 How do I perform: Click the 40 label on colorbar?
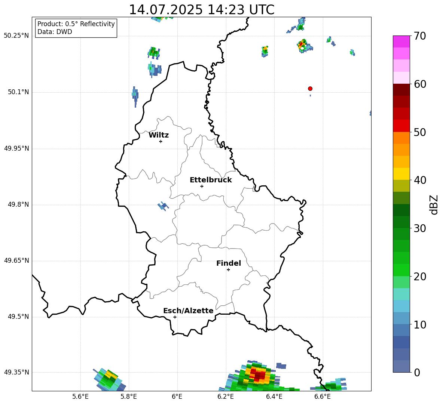click(x=420, y=180)
